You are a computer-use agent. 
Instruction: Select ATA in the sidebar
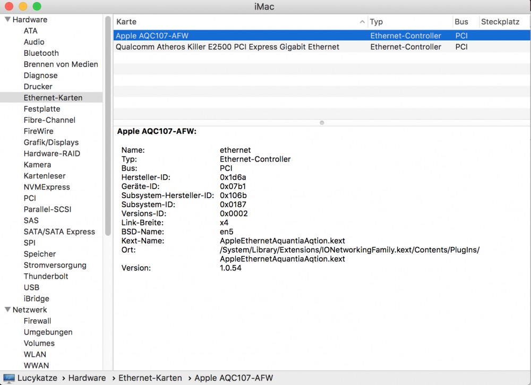[x=30, y=31]
